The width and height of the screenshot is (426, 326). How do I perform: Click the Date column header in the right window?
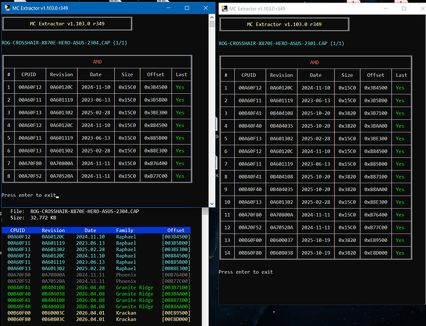click(x=316, y=75)
